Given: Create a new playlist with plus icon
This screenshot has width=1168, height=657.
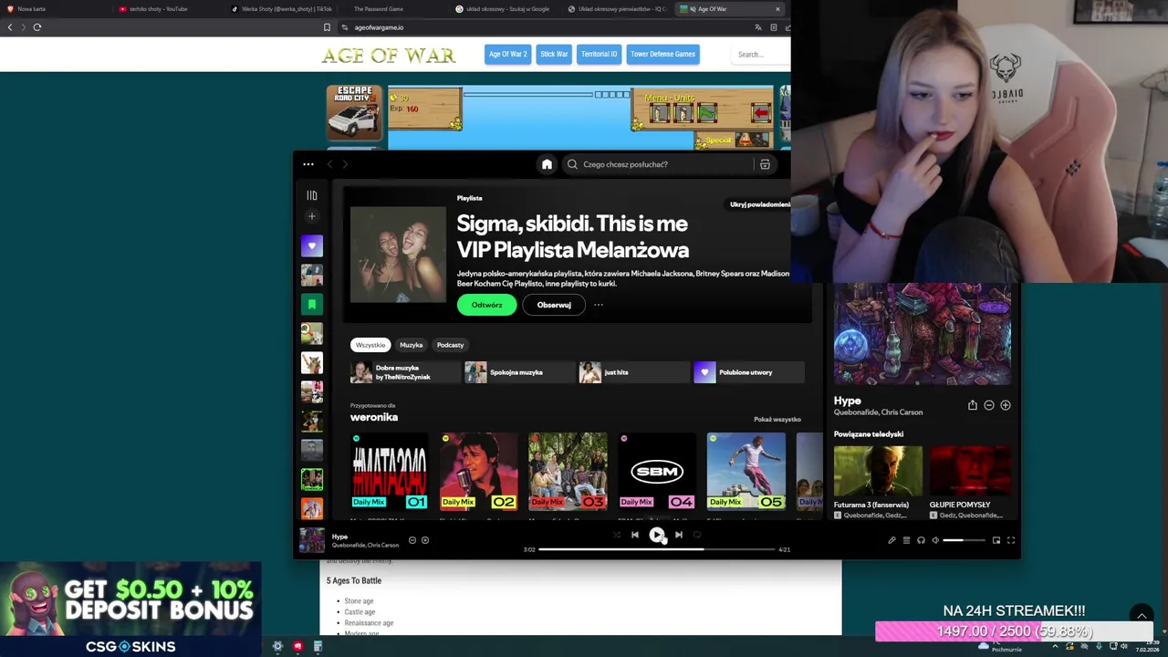Looking at the screenshot, I should pos(312,216).
